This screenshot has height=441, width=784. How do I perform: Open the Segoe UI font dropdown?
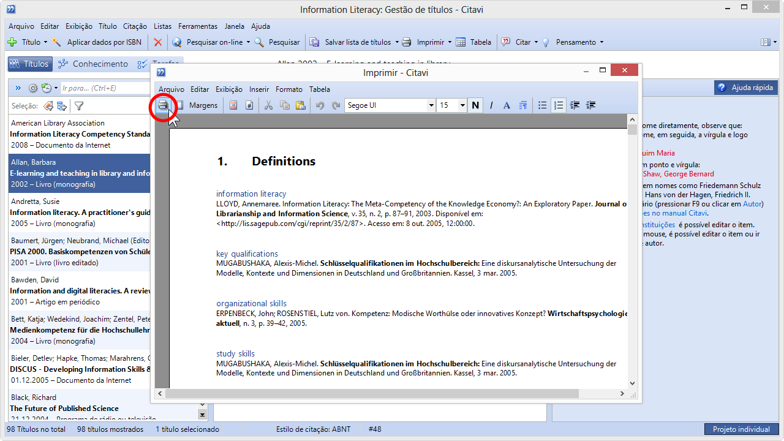click(x=431, y=105)
